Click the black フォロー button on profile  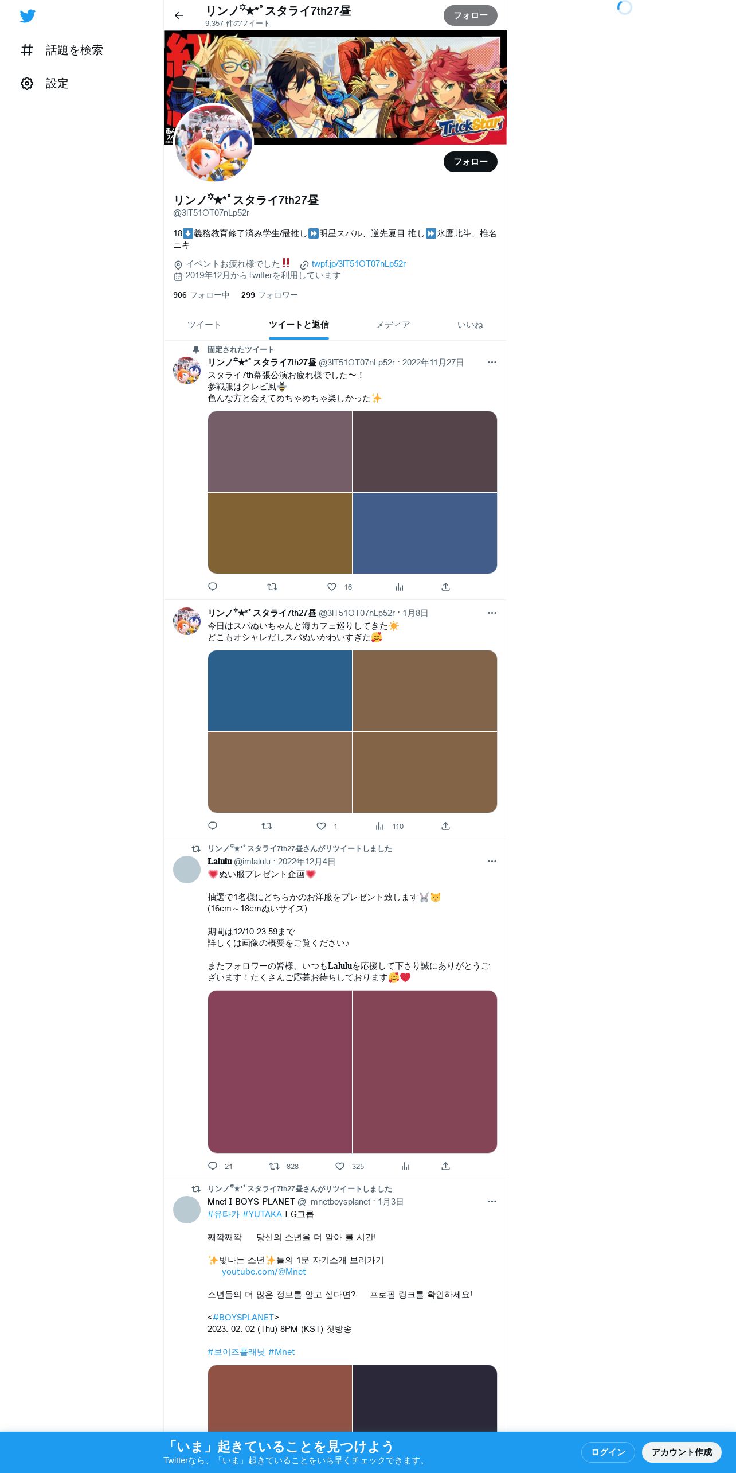[x=470, y=162]
